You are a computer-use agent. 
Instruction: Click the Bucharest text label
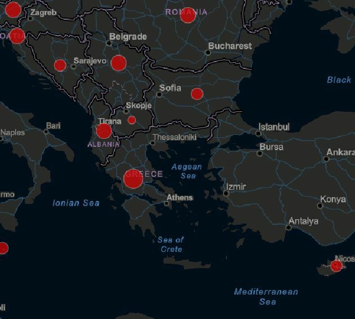tap(230, 46)
